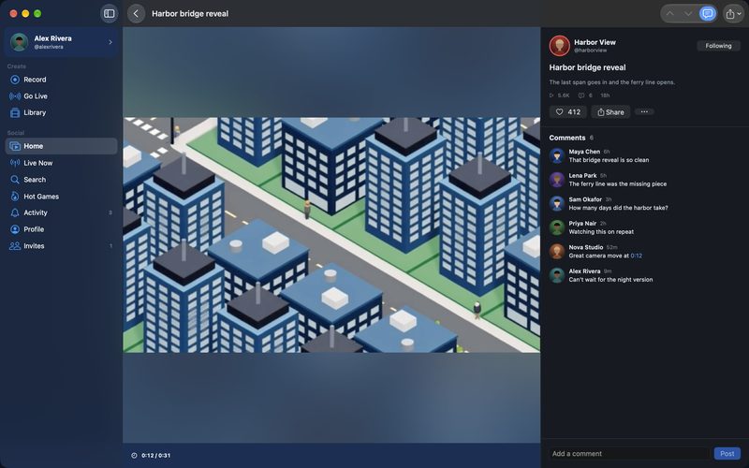Click Maya Chen's avatar
749x468 pixels.
(557, 155)
